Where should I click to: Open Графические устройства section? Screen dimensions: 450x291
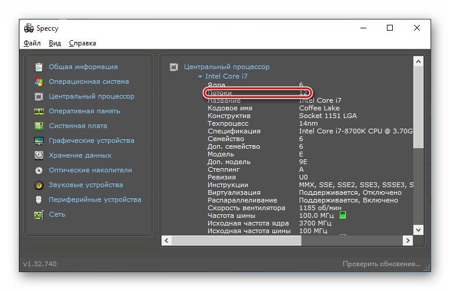coord(91,140)
